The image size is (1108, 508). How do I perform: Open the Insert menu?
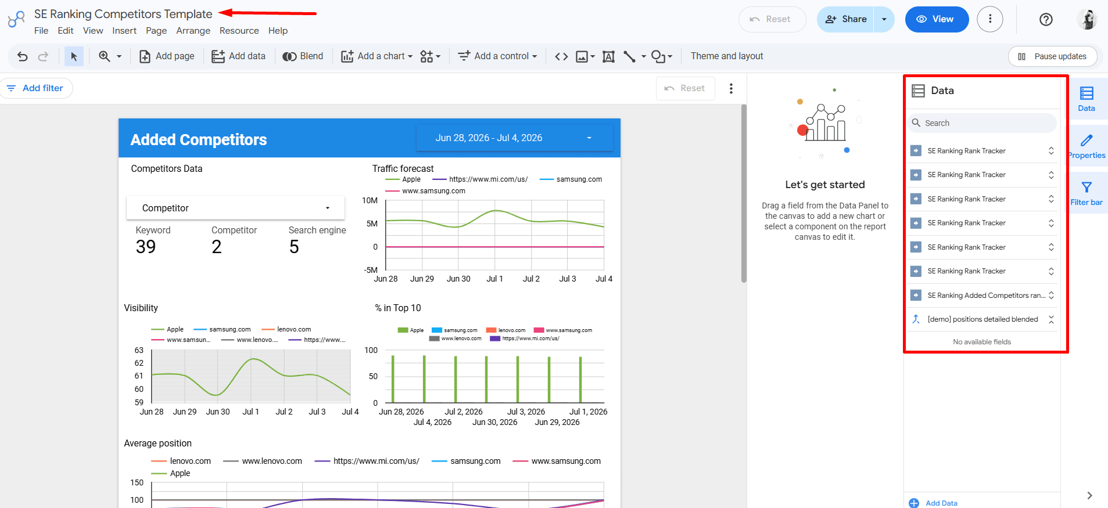click(124, 31)
